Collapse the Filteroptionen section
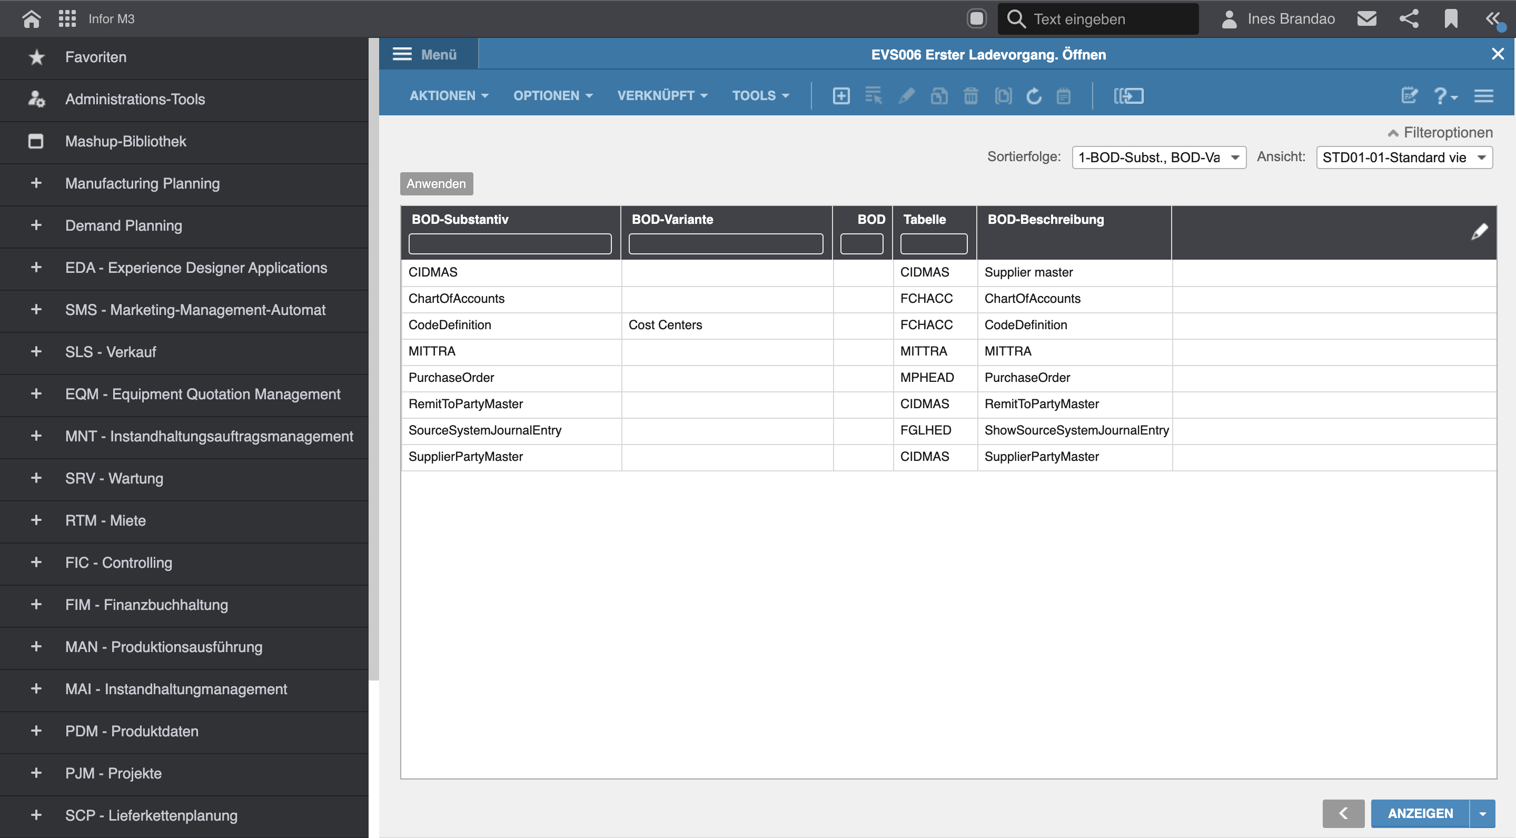1516x838 pixels. (x=1440, y=132)
